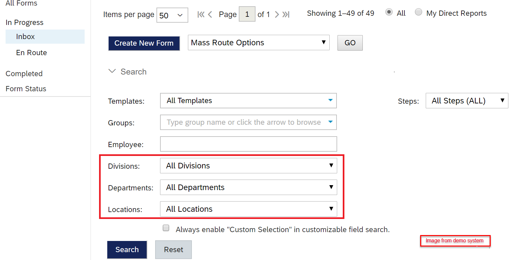Open All Steps dropdown

467,101
